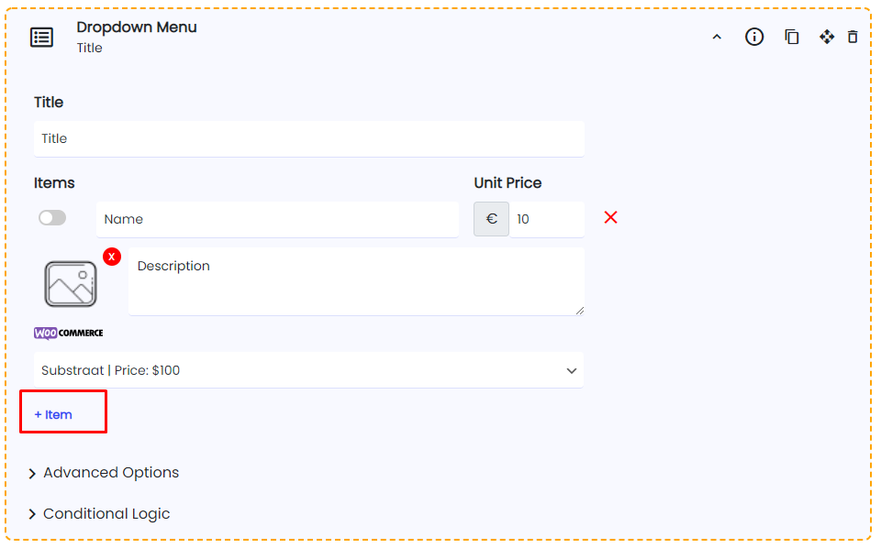Expand Advanced Options section
881x548 pixels.
tap(104, 473)
